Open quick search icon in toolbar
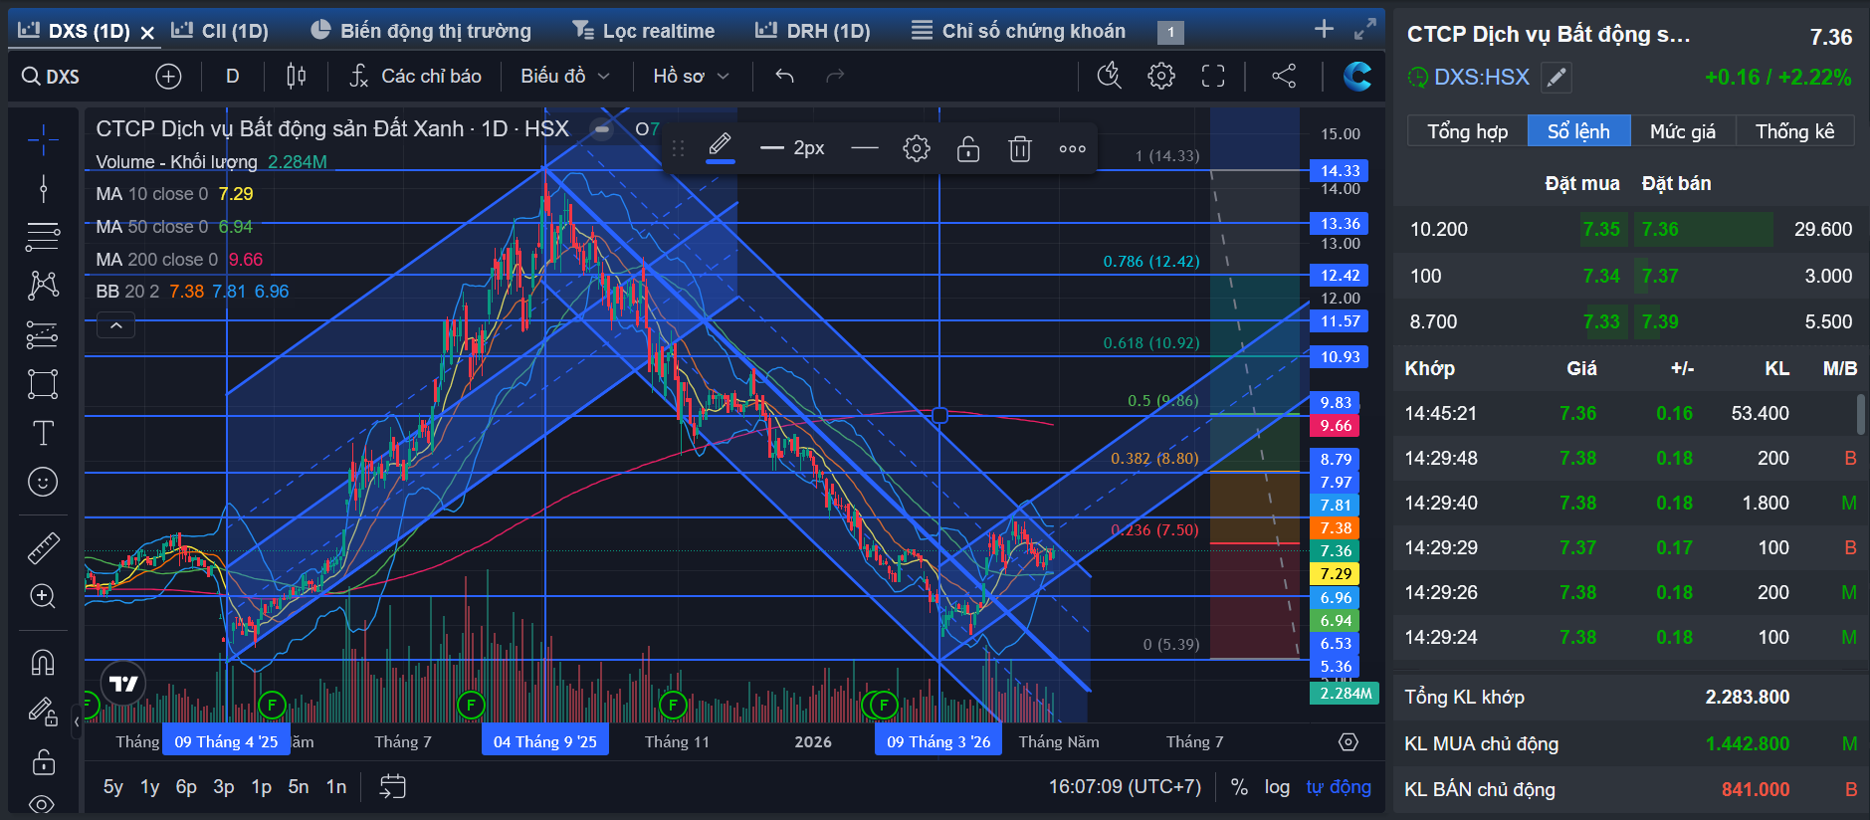 click(1109, 77)
